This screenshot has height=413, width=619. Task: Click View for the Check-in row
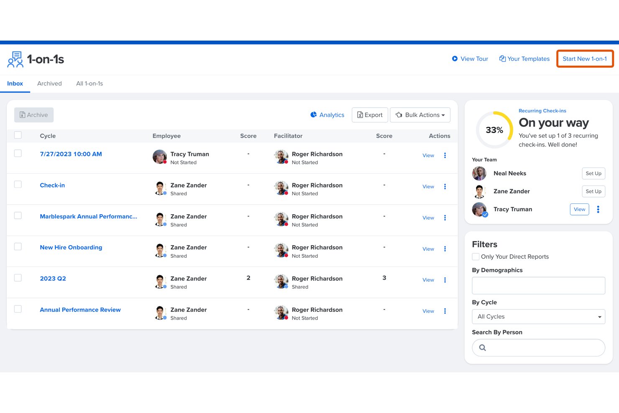(x=428, y=187)
